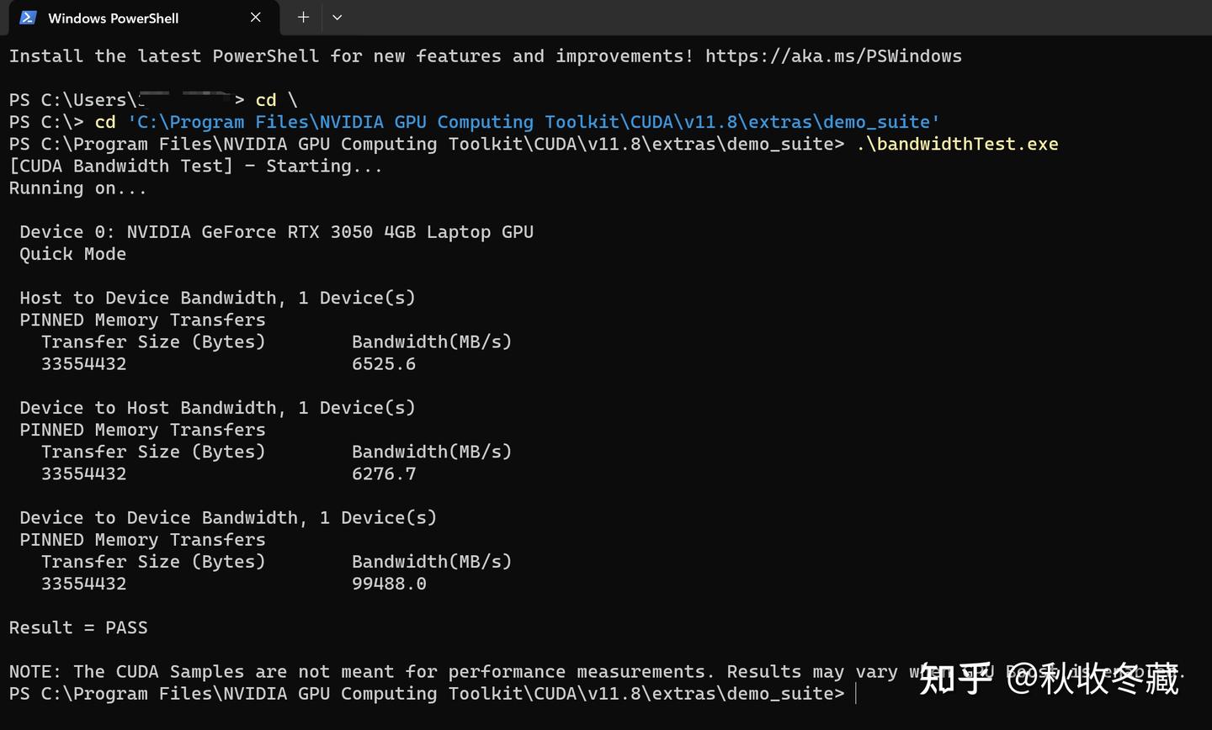Click the empty title bar area
This screenshot has height=730, width=1212.
[x=757, y=18]
